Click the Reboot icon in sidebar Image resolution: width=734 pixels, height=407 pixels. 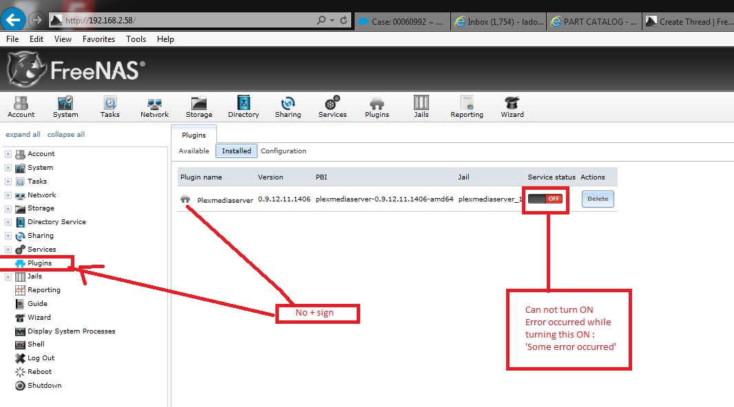[20, 372]
